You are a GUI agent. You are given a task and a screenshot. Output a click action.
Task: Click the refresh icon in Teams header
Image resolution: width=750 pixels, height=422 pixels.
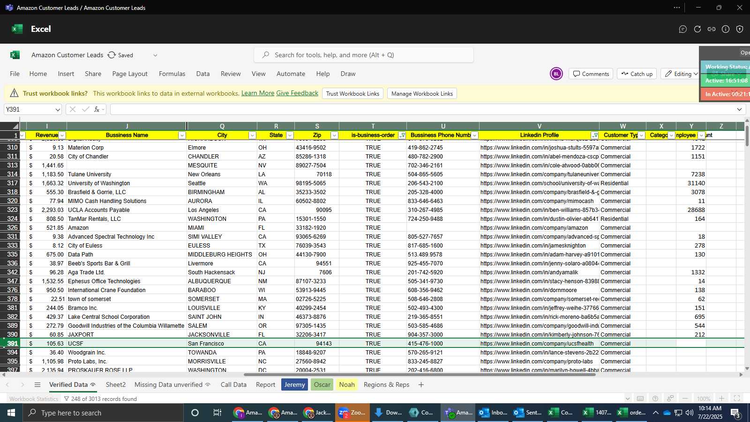coord(697,29)
